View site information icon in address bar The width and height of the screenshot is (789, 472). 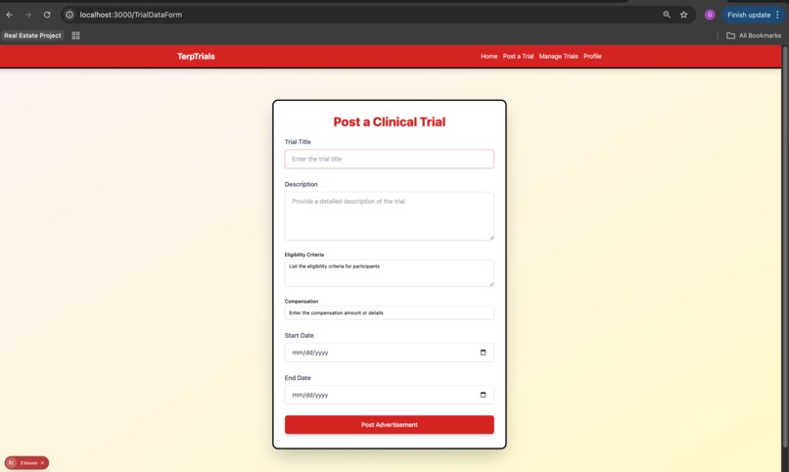click(x=70, y=15)
